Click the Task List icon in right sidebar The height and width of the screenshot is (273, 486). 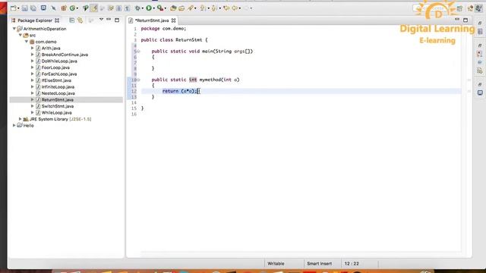tap(480, 32)
